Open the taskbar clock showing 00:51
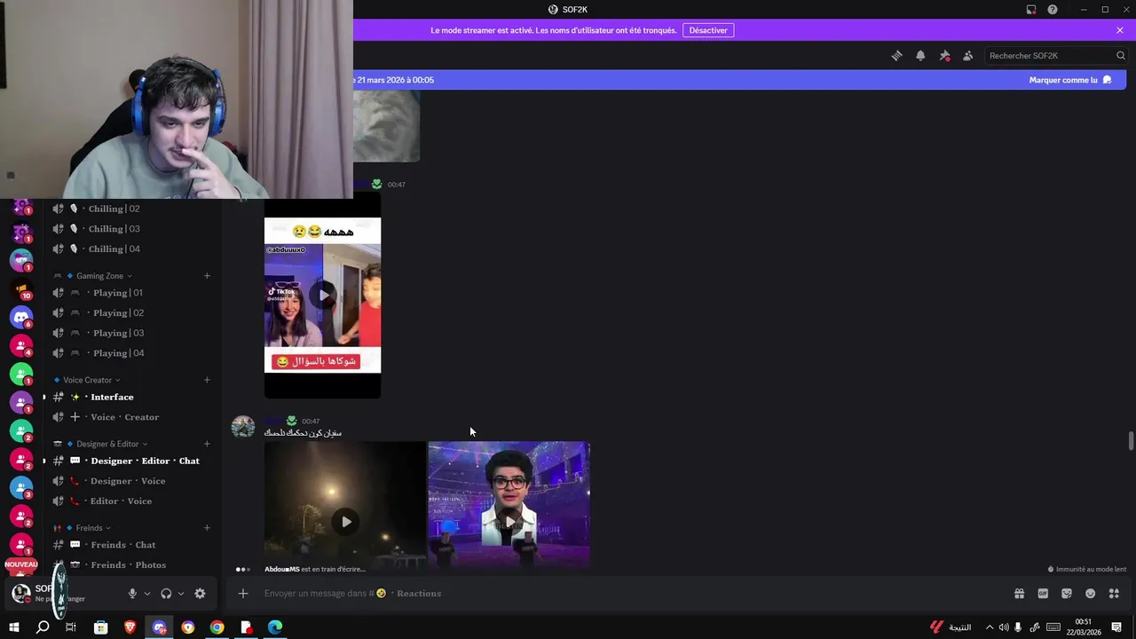1136x639 pixels. [x=1084, y=627]
